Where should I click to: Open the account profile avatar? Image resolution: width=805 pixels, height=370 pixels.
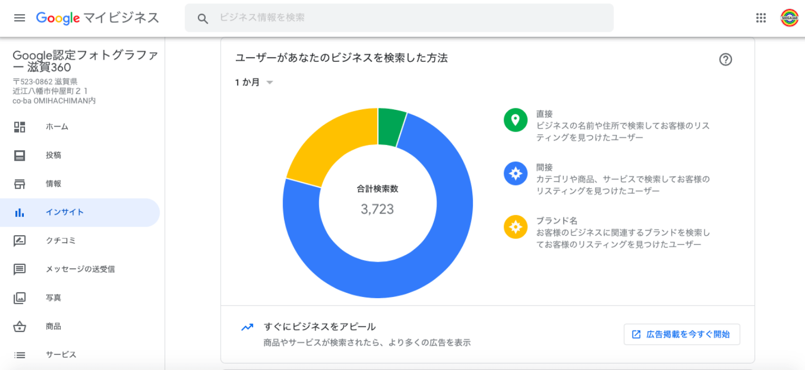pos(789,18)
